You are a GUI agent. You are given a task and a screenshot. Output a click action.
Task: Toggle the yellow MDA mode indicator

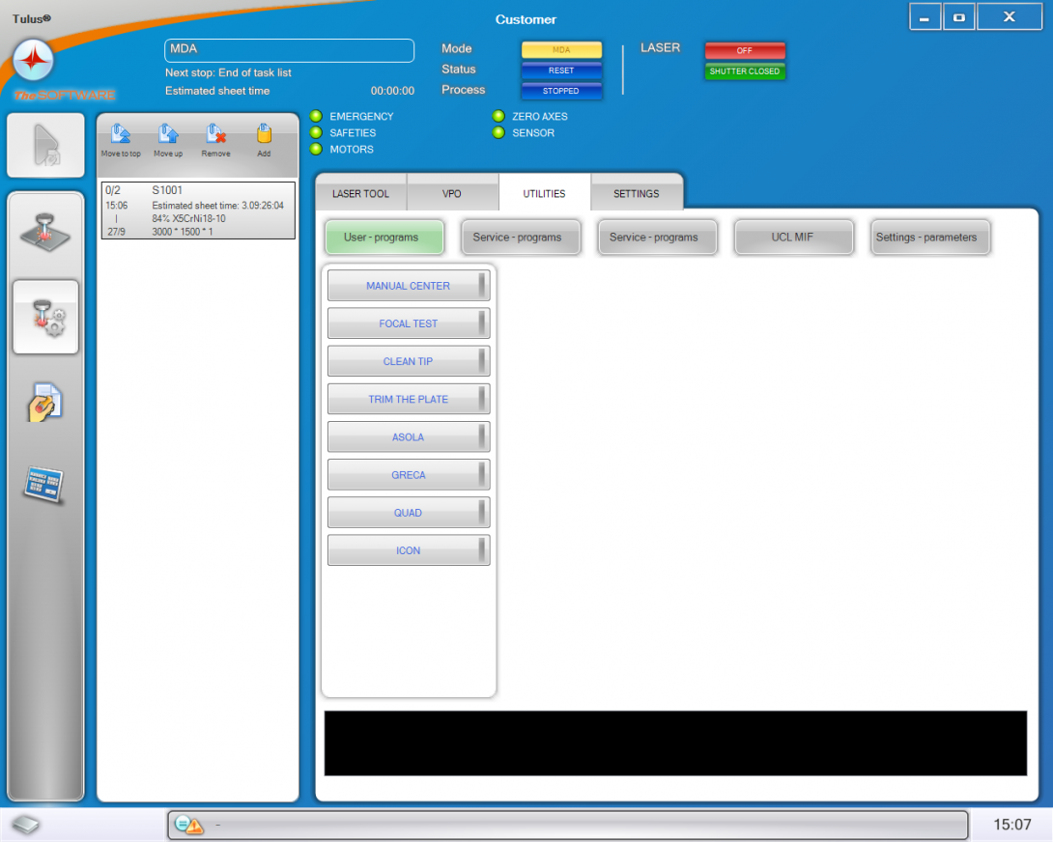point(561,49)
